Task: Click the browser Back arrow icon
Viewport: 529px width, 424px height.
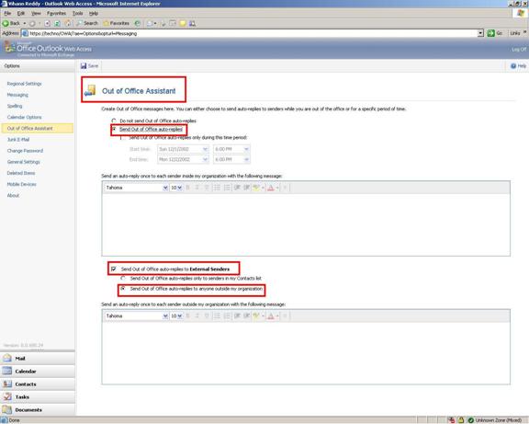Action: point(6,23)
